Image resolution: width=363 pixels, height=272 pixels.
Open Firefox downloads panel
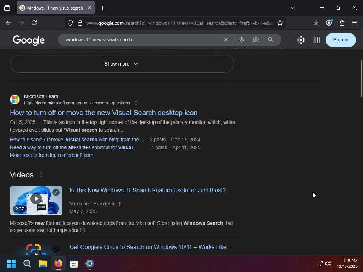[x=316, y=23]
